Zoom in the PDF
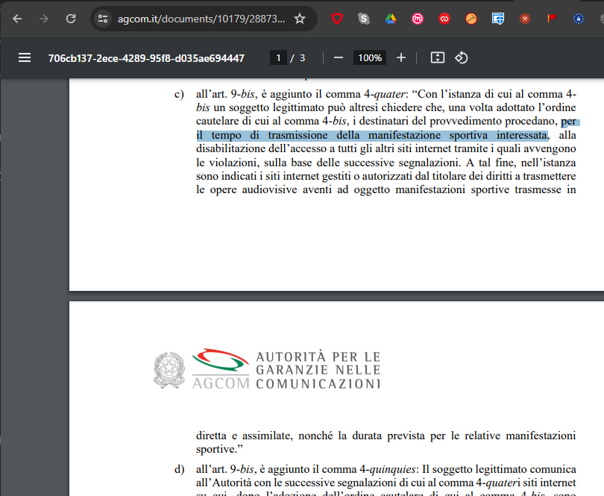Screen dimensions: 604x496 click(401, 58)
